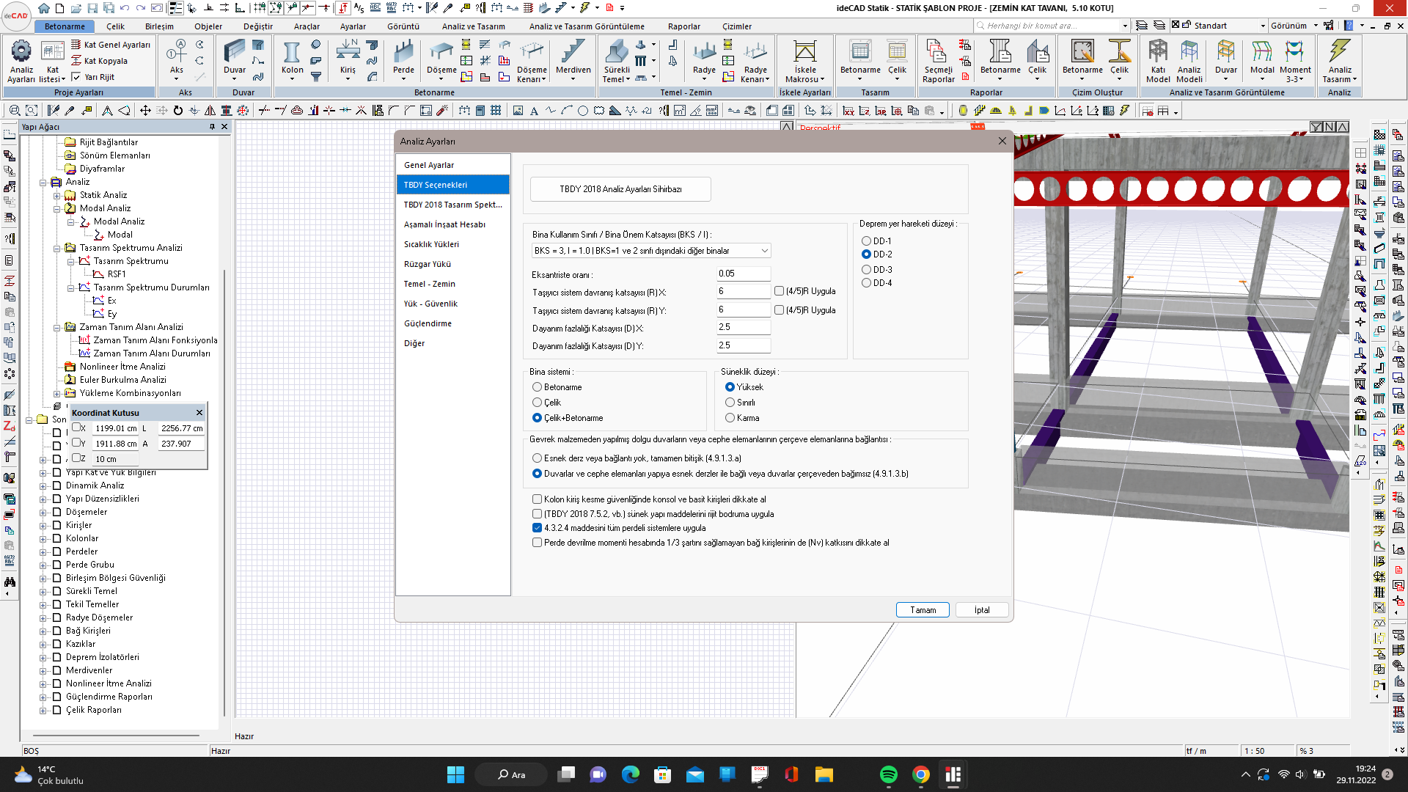
Task: Click Kat listesi icon
Action: (52, 60)
